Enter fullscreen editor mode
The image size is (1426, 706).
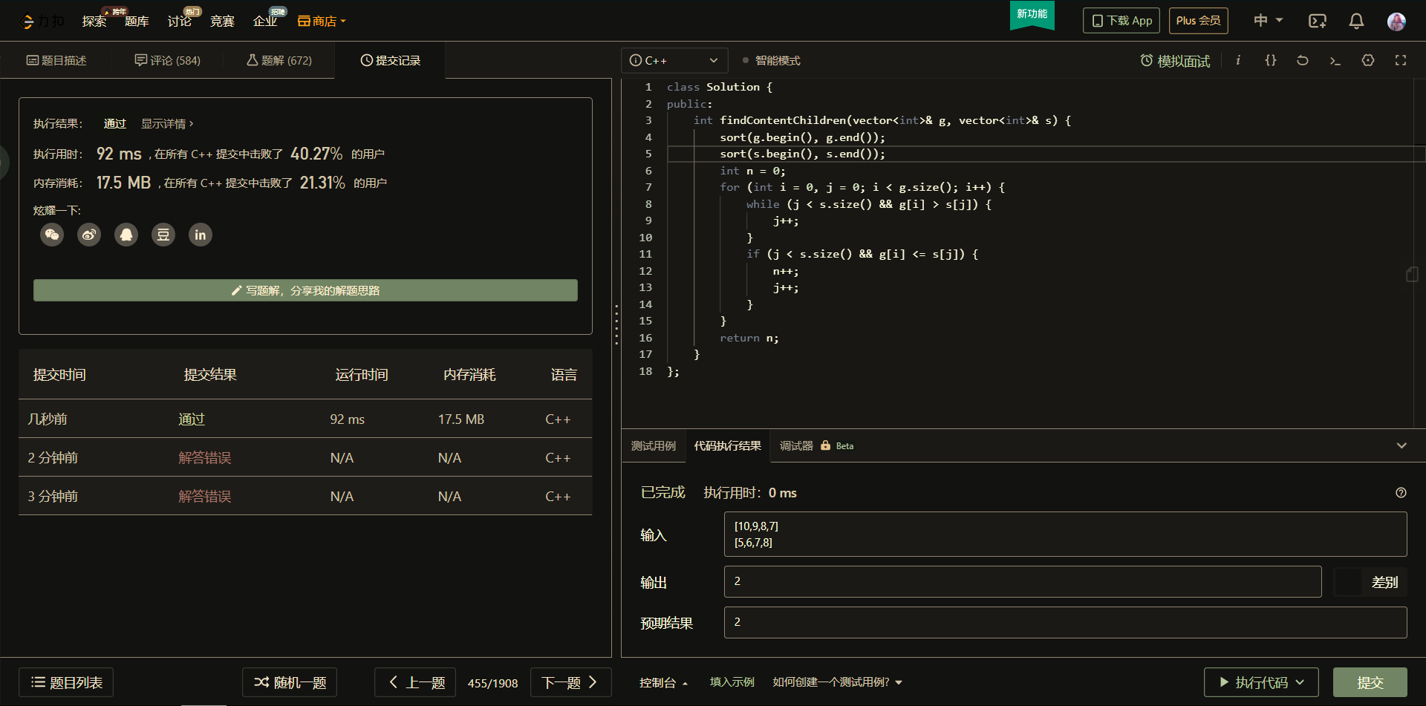click(1401, 60)
